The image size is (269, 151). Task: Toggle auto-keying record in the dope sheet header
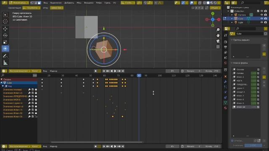click(95, 71)
